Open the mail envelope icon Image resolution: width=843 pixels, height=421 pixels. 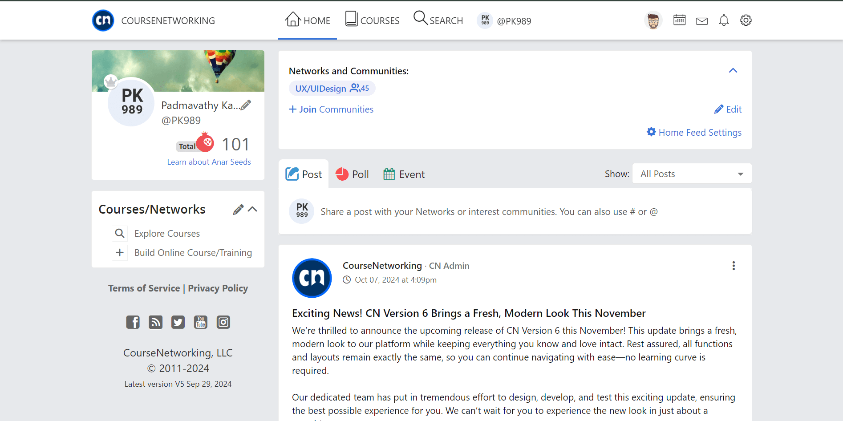(702, 21)
